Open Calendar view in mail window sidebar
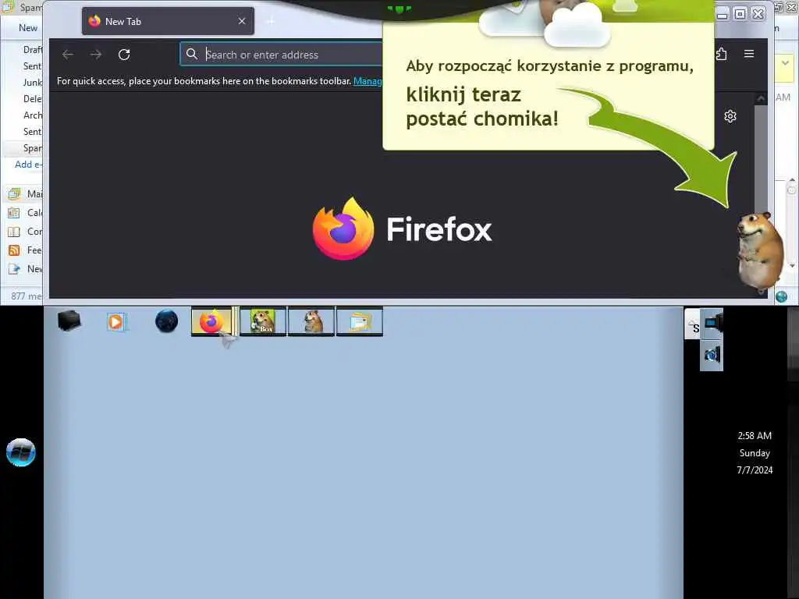The height and width of the screenshot is (599, 799). [24, 212]
